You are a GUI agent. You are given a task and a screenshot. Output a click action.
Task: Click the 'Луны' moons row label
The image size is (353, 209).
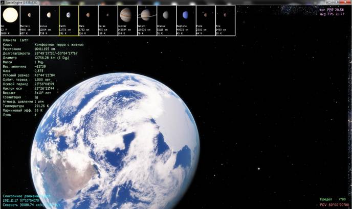7,115
